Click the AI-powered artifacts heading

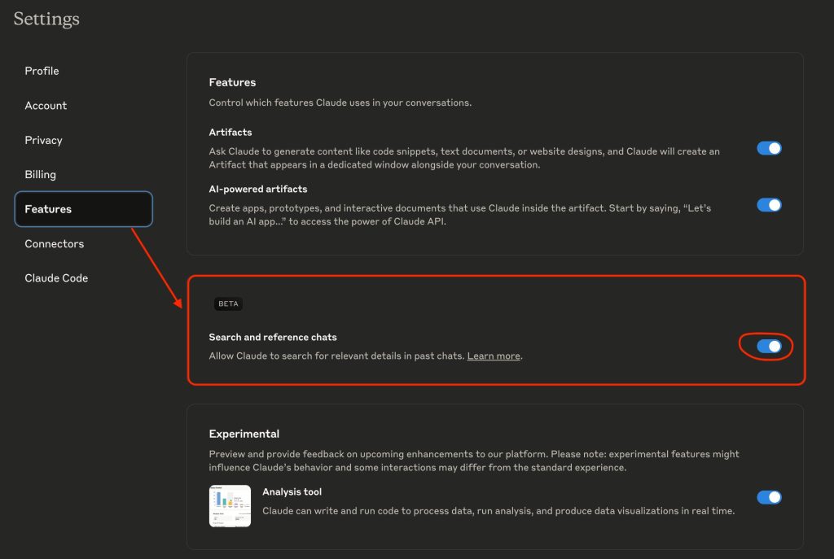[258, 189]
